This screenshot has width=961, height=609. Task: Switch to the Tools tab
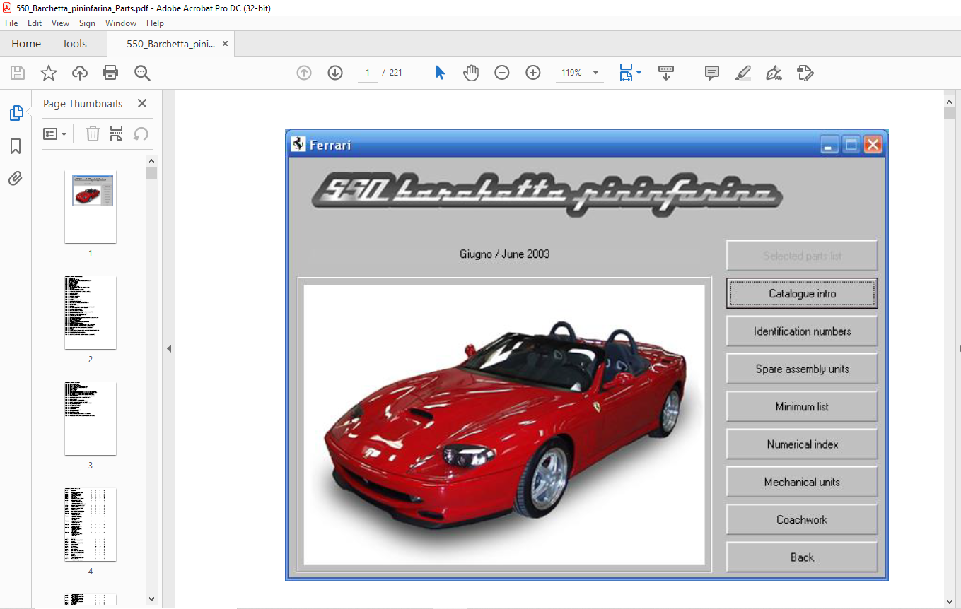(x=74, y=44)
